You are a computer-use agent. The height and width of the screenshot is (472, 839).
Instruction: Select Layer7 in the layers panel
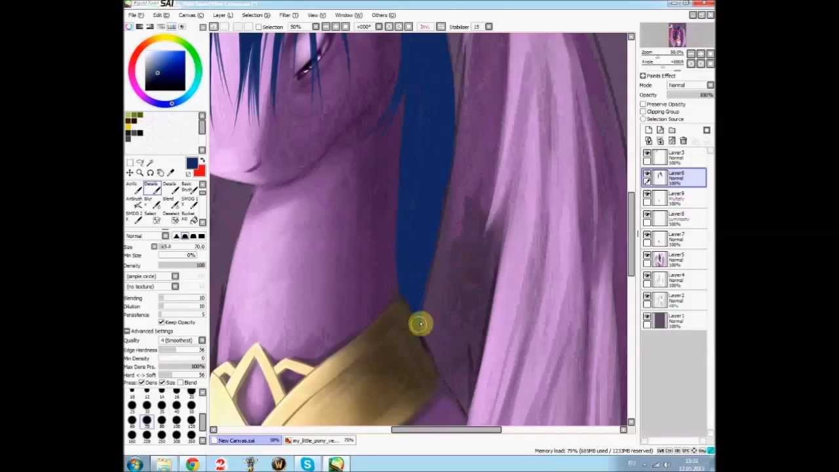[x=673, y=239]
